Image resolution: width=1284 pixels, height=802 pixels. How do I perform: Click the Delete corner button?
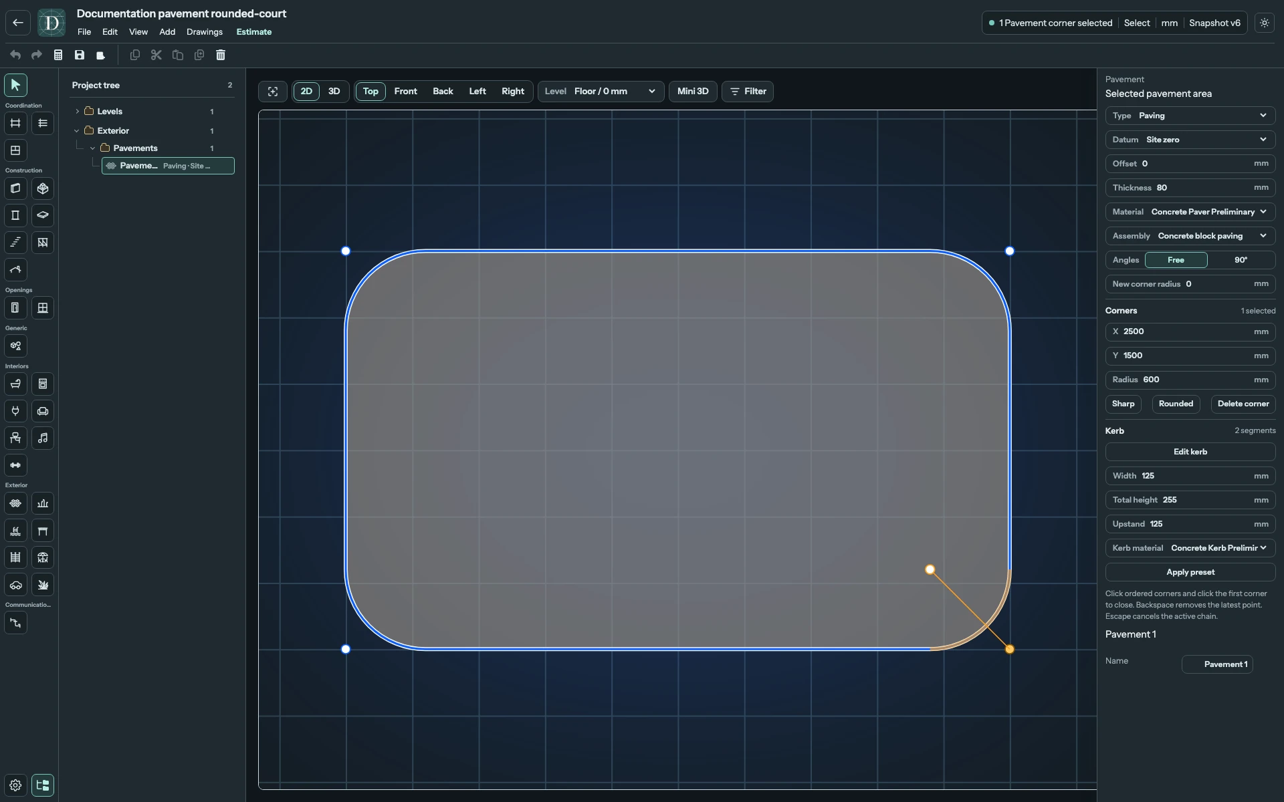[1243, 404]
